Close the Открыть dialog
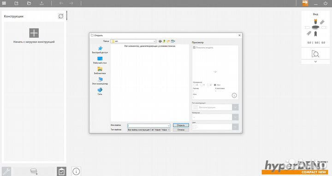 pyautogui.click(x=239, y=35)
